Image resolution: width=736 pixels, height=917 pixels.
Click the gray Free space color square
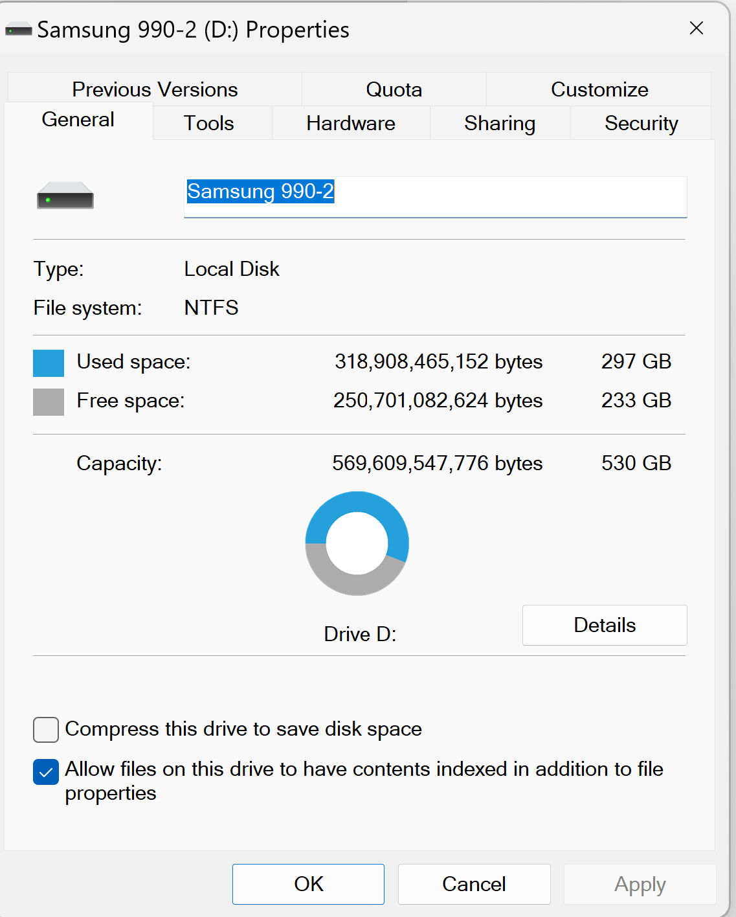49,402
